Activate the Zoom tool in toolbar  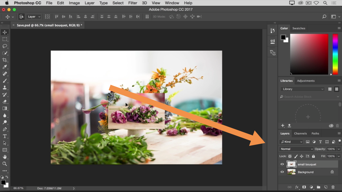tap(5, 164)
